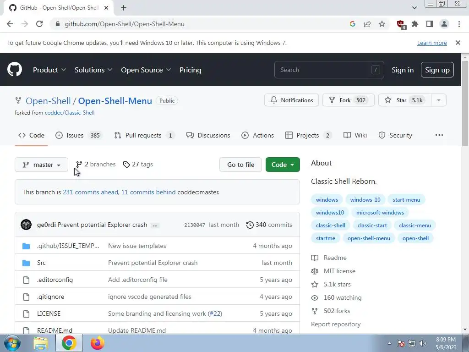Open the uBlock extension icon

[x=401, y=24]
